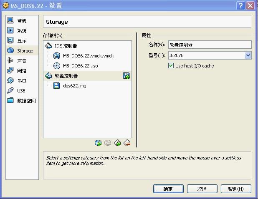Click the IDE controller icon
The height and width of the screenshot is (199, 258).
click(x=48, y=46)
